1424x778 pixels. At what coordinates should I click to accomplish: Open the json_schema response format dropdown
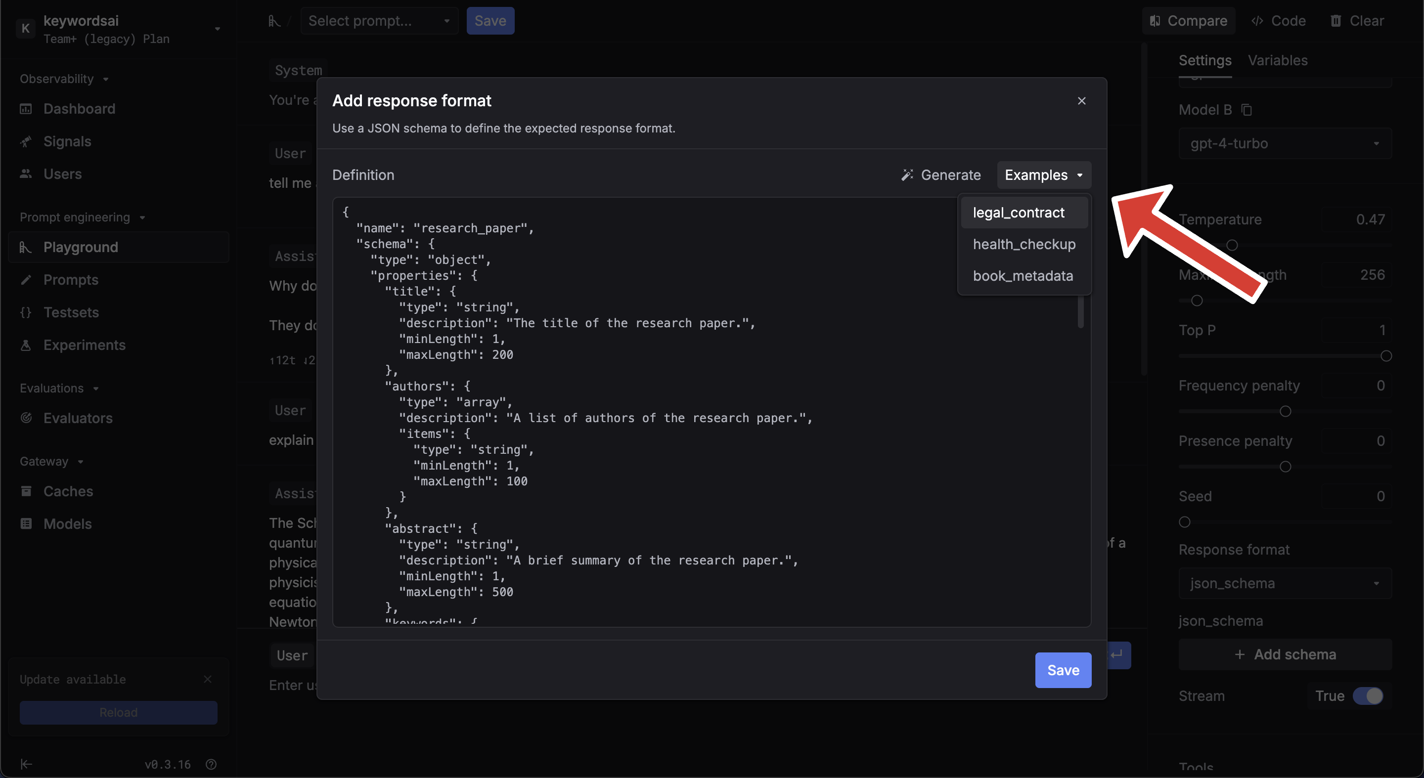[x=1285, y=583]
